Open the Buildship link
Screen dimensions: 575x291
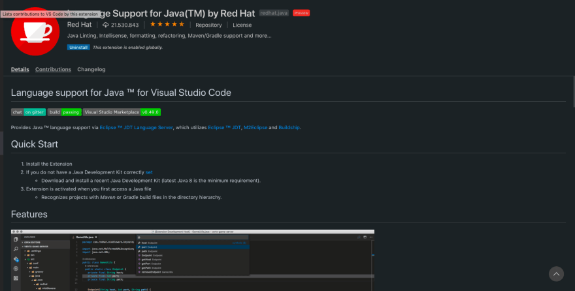[289, 127]
